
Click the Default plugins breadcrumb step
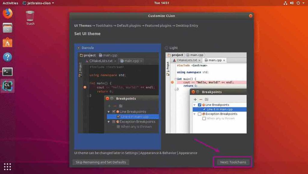coord(129,26)
